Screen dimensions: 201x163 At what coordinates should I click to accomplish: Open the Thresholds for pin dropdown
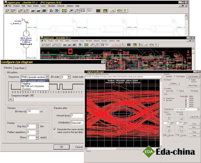tap(198, 109)
